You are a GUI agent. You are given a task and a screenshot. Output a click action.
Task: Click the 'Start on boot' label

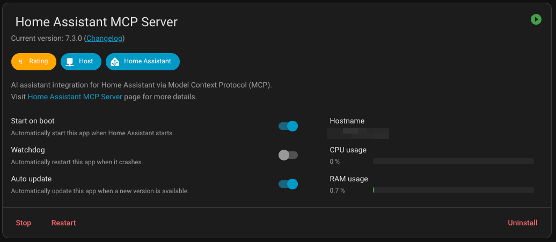(33, 121)
